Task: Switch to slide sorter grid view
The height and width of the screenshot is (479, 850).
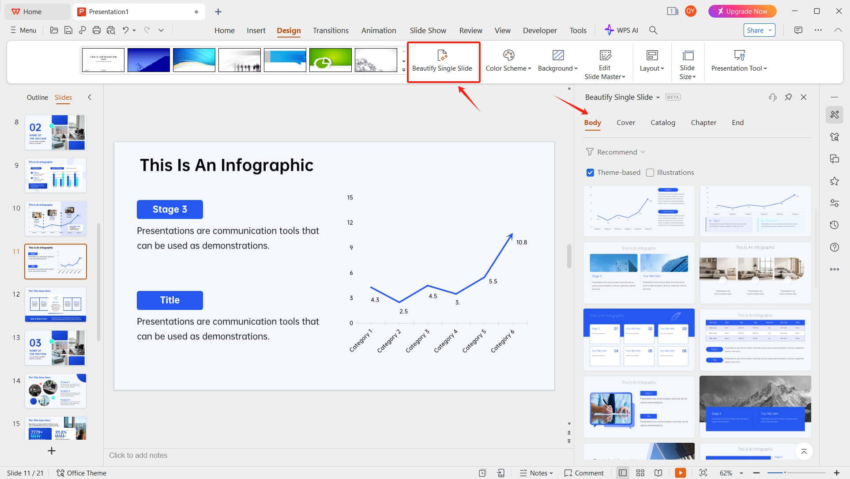Action: pos(640,473)
